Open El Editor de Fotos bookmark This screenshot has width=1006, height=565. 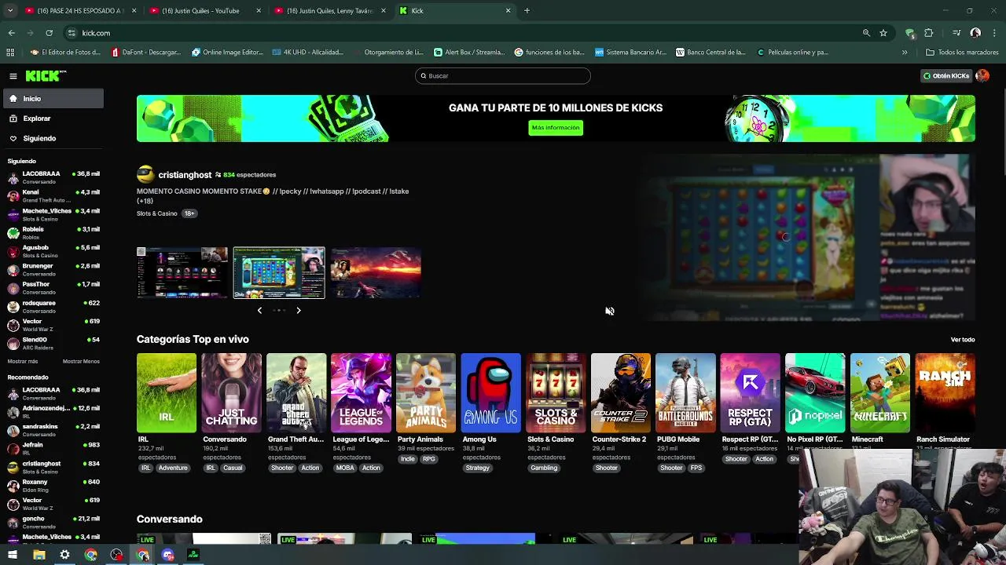click(x=65, y=53)
